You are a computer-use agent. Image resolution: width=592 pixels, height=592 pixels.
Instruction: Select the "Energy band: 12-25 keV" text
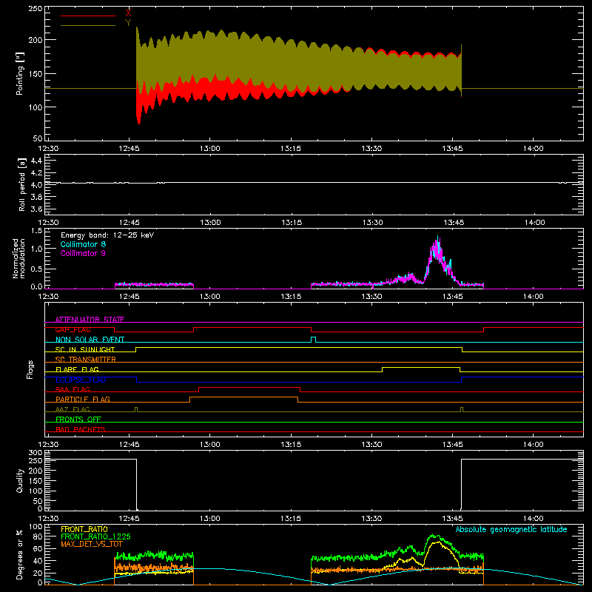tap(107, 235)
